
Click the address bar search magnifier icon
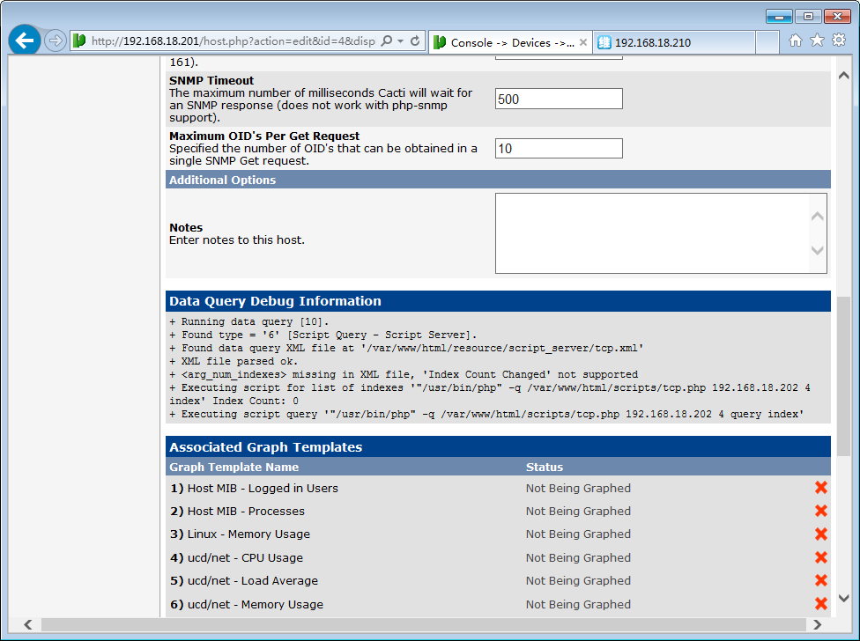tap(387, 41)
